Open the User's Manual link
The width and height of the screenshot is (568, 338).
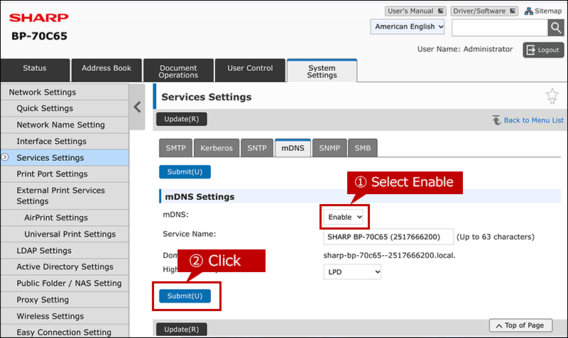(x=415, y=11)
